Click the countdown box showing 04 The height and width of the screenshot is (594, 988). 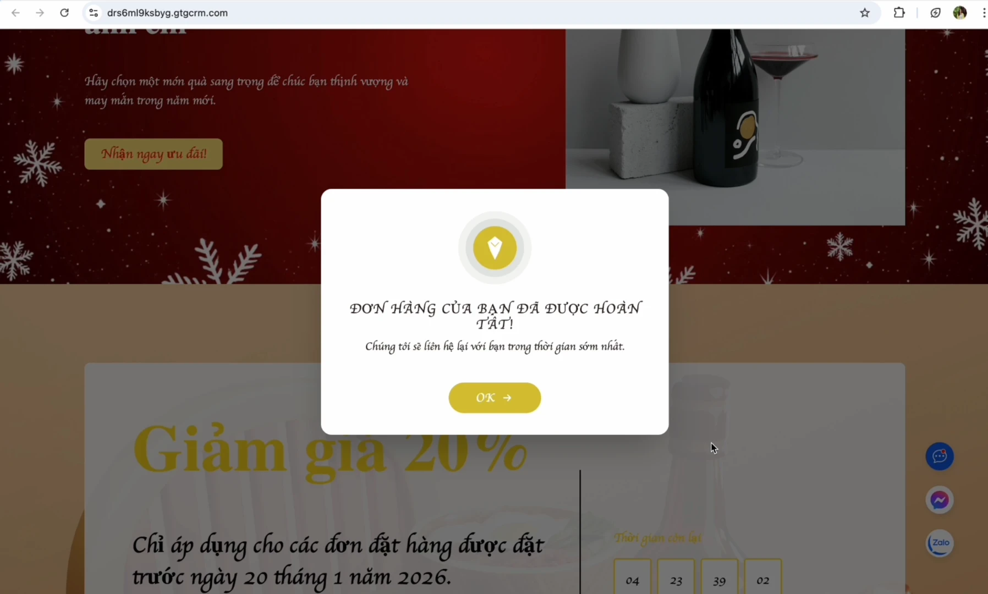click(x=633, y=577)
